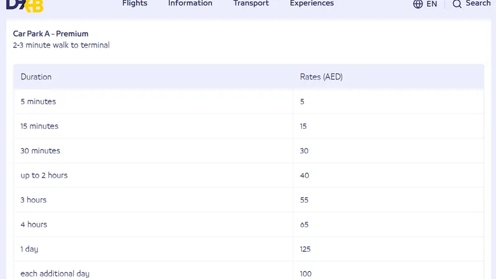Click the up to 2 hours row
The height and width of the screenshot is (279, 496).
[x=44, y=175]
